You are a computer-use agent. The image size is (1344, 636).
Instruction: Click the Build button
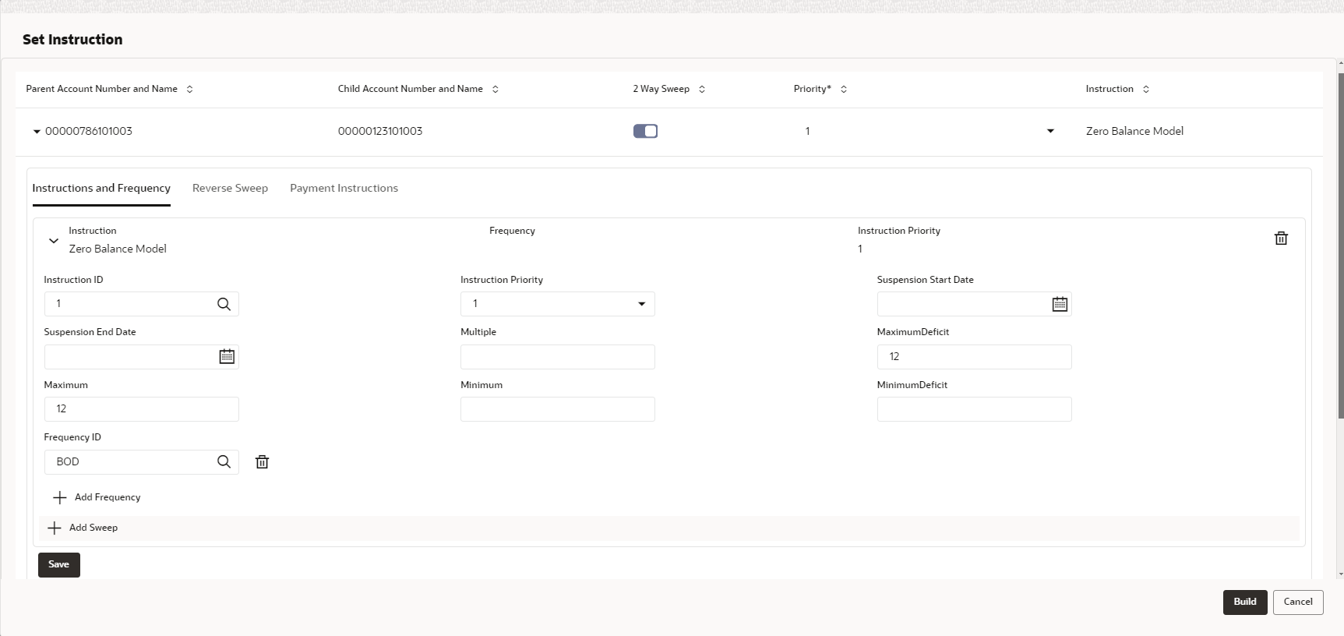point(1245,602)
